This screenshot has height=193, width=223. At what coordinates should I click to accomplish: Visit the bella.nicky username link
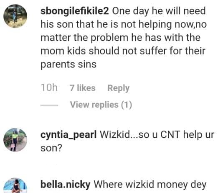click(x=65, y=185)
